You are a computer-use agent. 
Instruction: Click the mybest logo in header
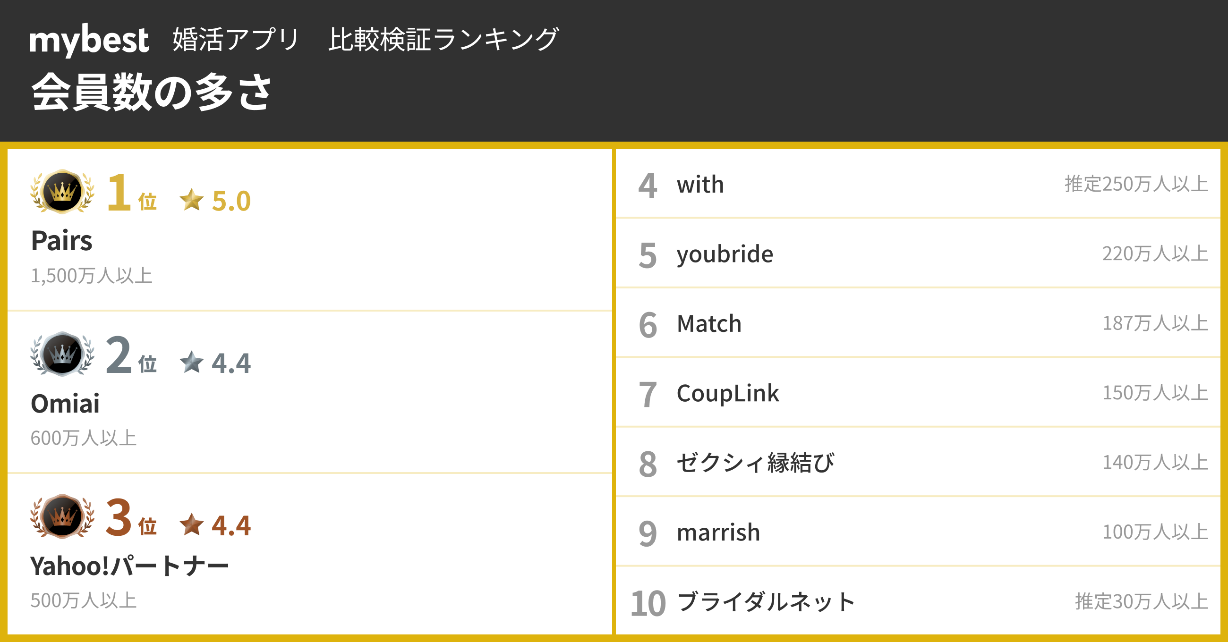(x=89, y=40)
